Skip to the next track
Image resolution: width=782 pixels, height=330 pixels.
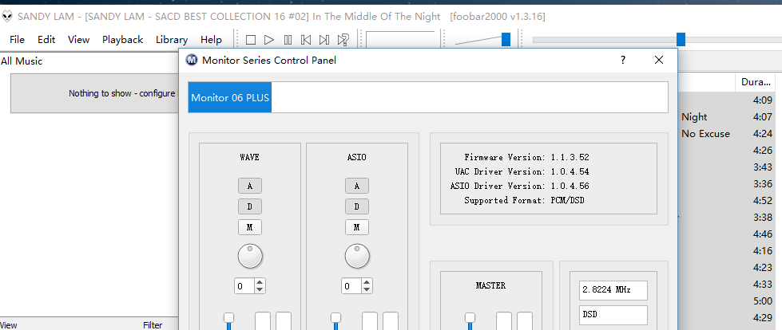pos(324,39)
